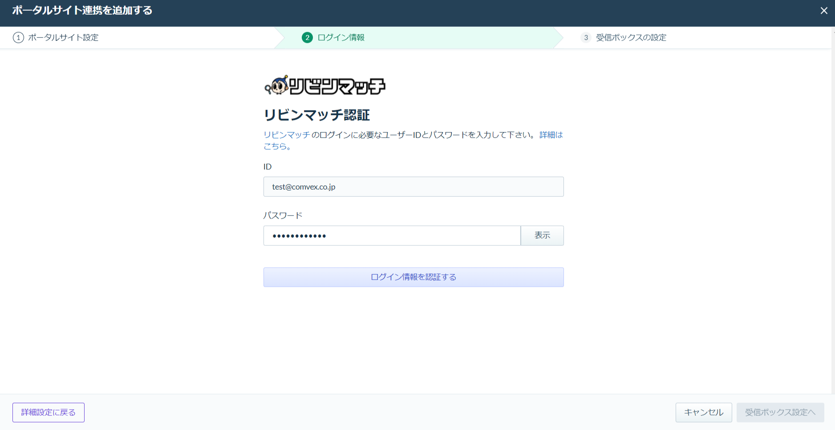
Task: Focus the ID input field
Action: pyautogui.click(x=413, y=187)
